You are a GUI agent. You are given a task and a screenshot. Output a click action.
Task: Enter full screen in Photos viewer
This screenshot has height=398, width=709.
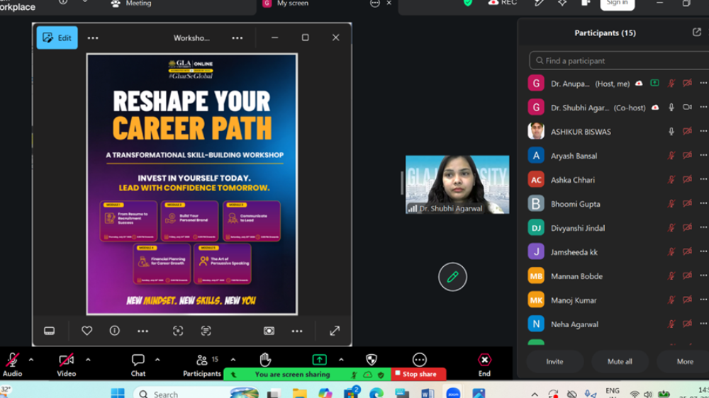click(x=335, y=331)
